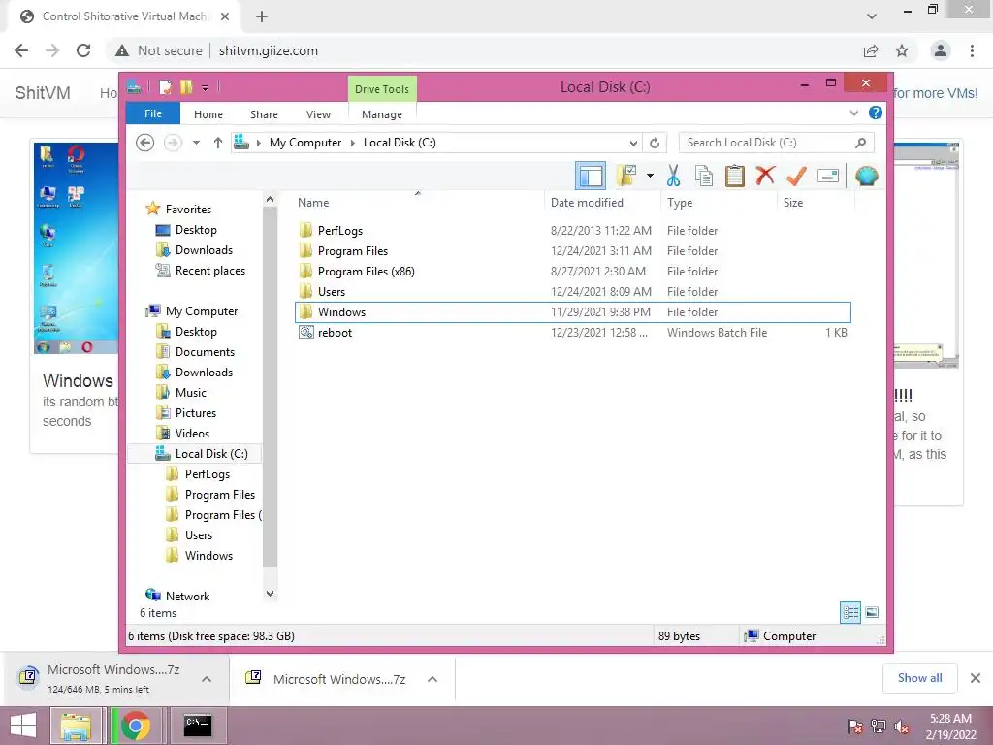
Task: Open the address bar history dropdown
Action: [633, 143]
